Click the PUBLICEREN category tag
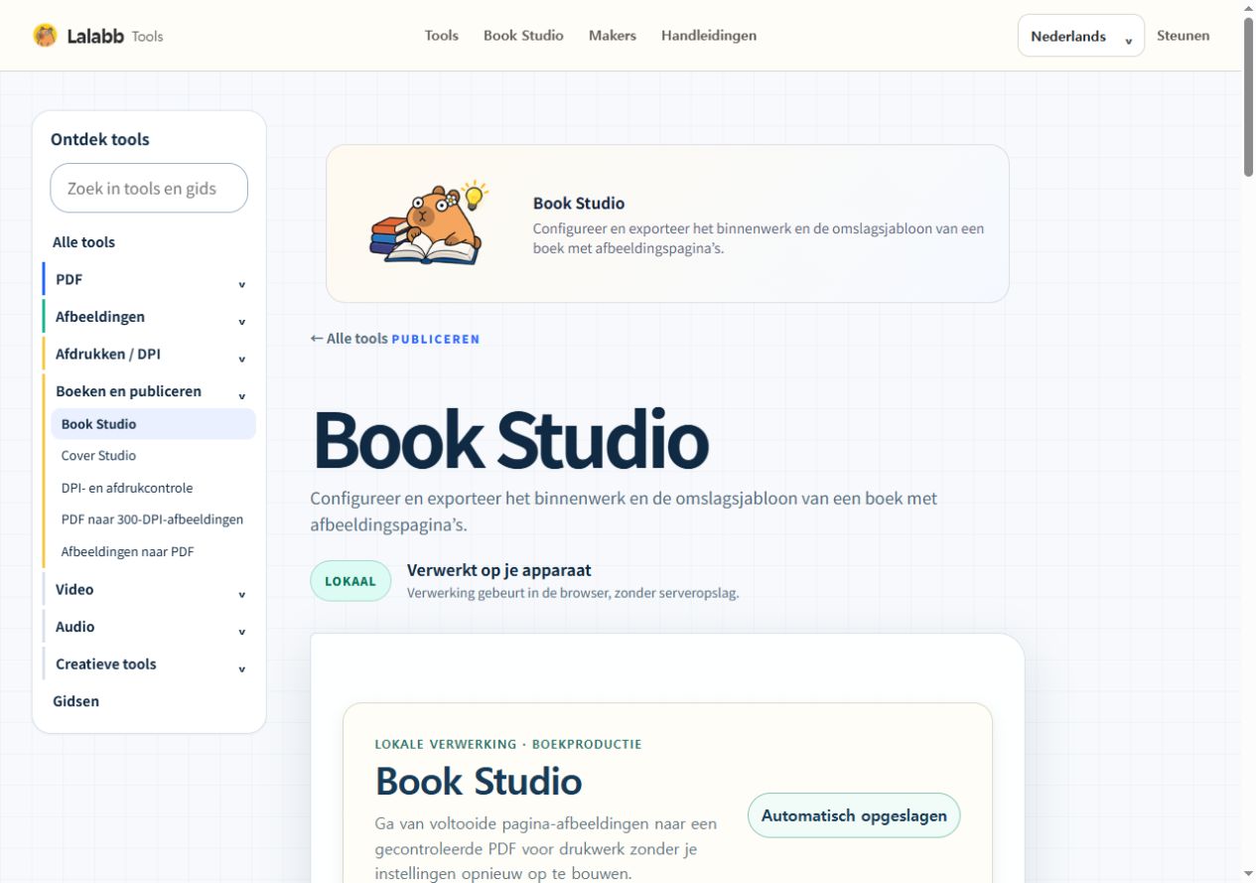Viewport: 1256px width, 883px height. point(436,339)
